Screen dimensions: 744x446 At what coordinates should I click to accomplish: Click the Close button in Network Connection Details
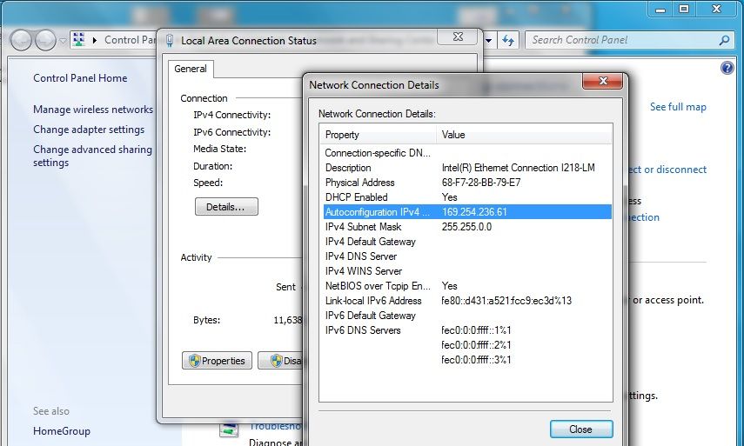[581, 429]
